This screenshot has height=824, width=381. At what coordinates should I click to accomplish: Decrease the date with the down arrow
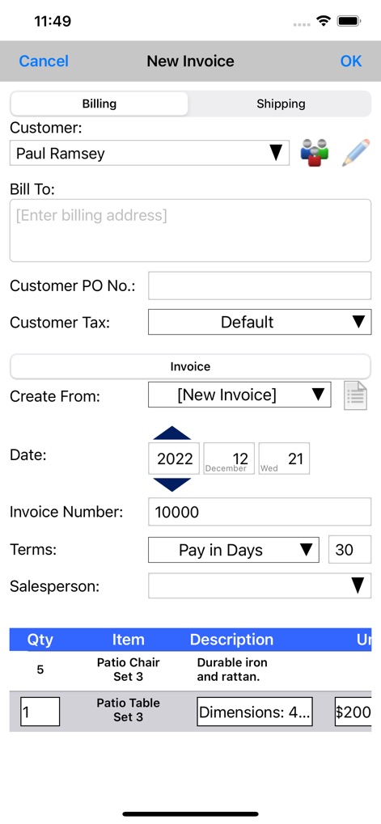(x=171, y=484)
